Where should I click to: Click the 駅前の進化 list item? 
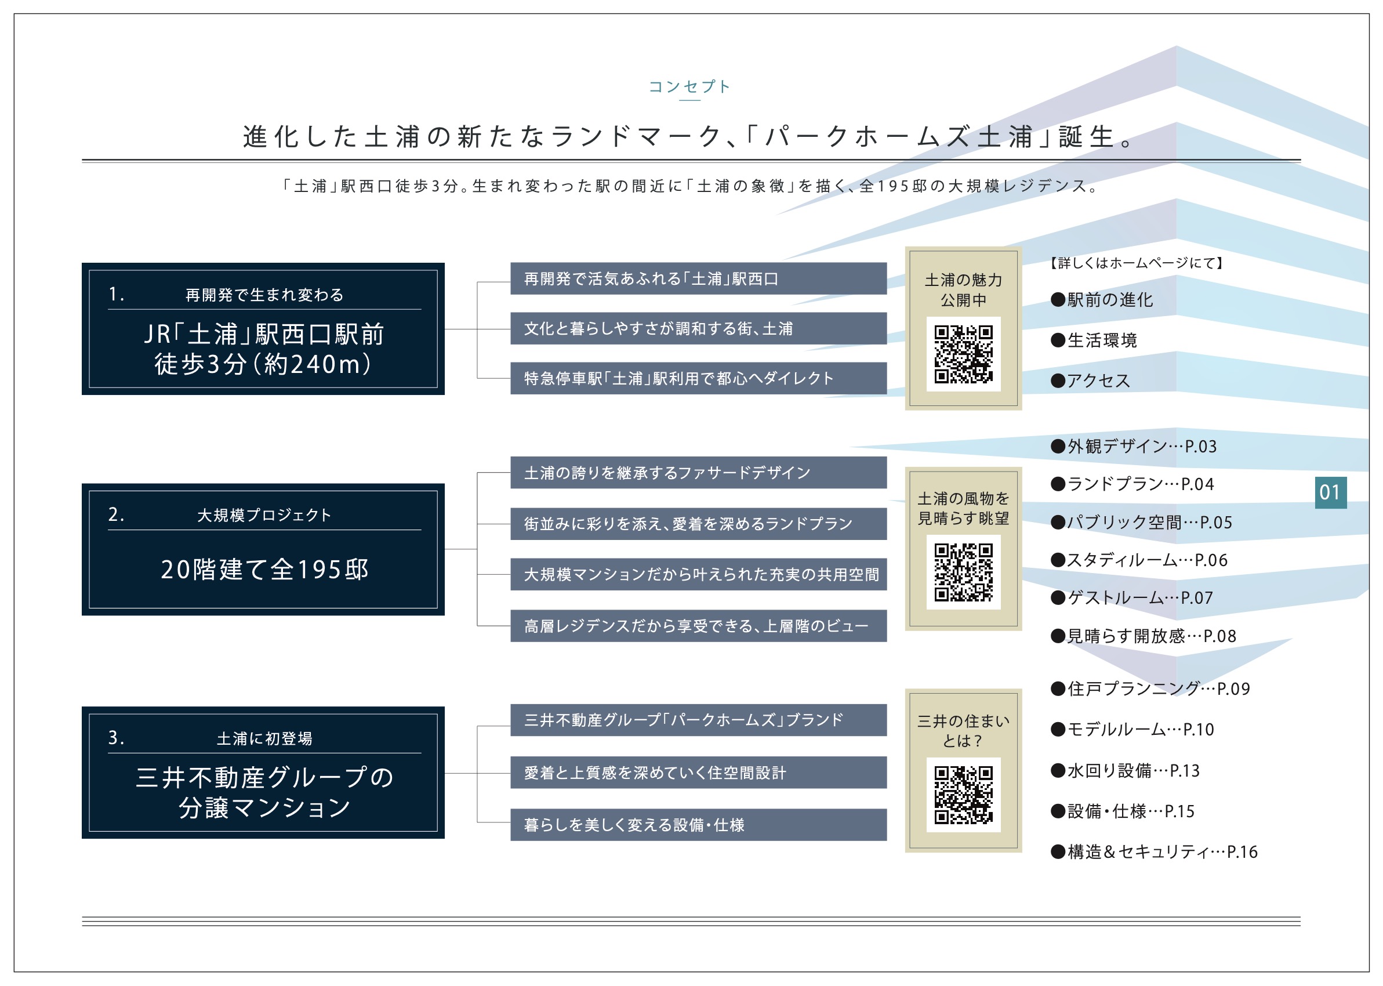[x=1101, y=300]
